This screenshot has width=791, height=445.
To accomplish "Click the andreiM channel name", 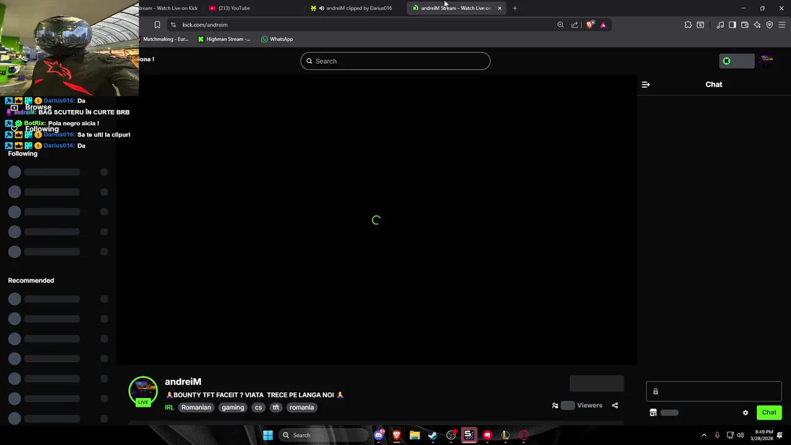I will coord(183,382).
